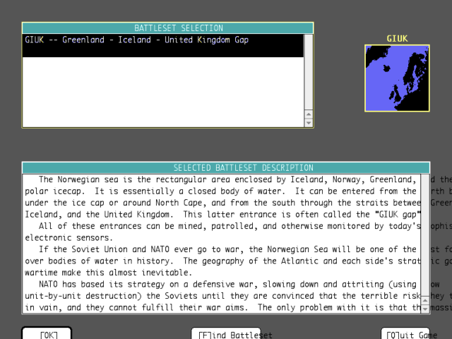The width and height of the screenshot is (452, 339).
Task: Click the description scroll down arrow
Action: click(x=425, y=309)
